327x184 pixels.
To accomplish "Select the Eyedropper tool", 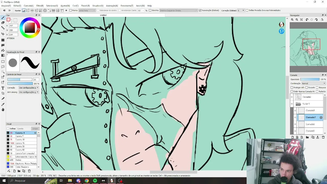I will 3,104.
